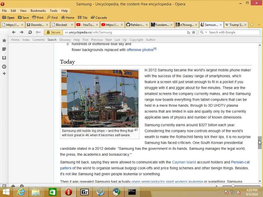
Task: Open the History clock panel in the sidebar
Action: [x=4, y=67]
